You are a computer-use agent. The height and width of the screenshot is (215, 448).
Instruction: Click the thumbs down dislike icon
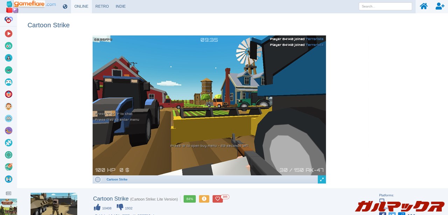point(120,208)
